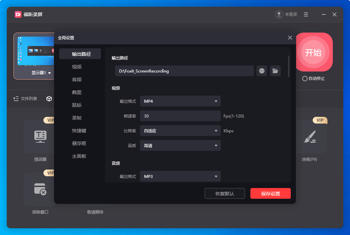Screen dimensions: 350x235
Task: Select the display preview thumbnail
Action: (x=36, y=51)
